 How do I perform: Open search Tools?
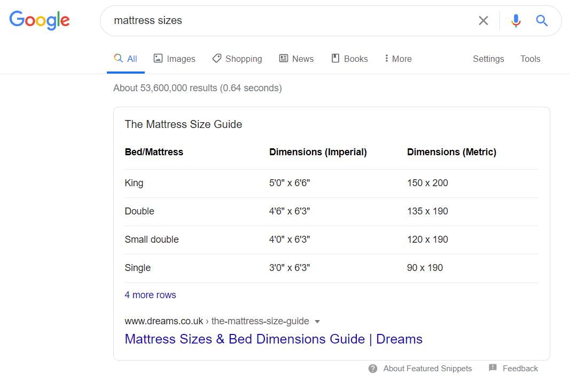[530, 59]
